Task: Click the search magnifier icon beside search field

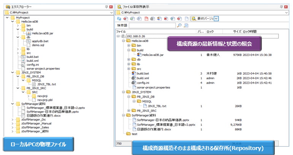Action: point(180,26)
